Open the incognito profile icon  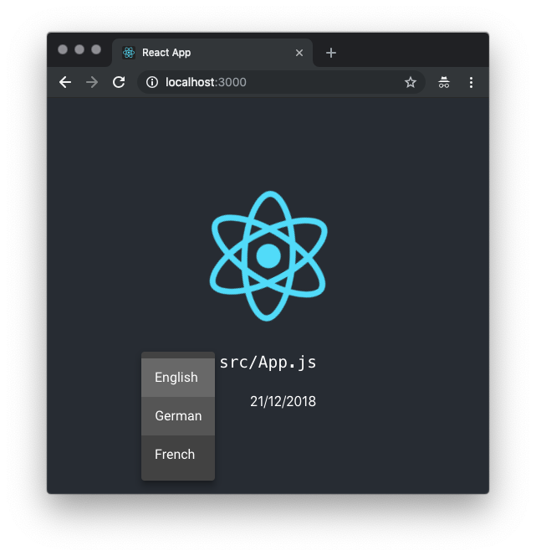click(x=444, y=82)
